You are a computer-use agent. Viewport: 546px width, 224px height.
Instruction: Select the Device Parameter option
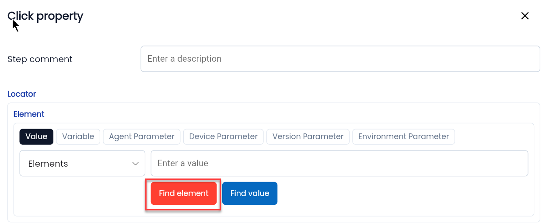[x=223, y=136]
